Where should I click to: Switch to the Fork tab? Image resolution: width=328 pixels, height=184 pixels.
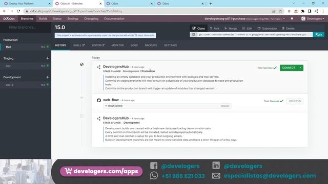click(215, 29)
